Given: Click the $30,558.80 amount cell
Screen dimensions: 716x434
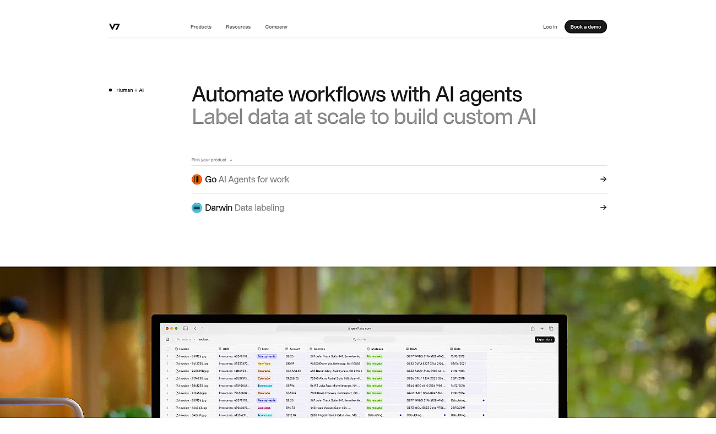Looking at the screenshot, I should [294, 371].
